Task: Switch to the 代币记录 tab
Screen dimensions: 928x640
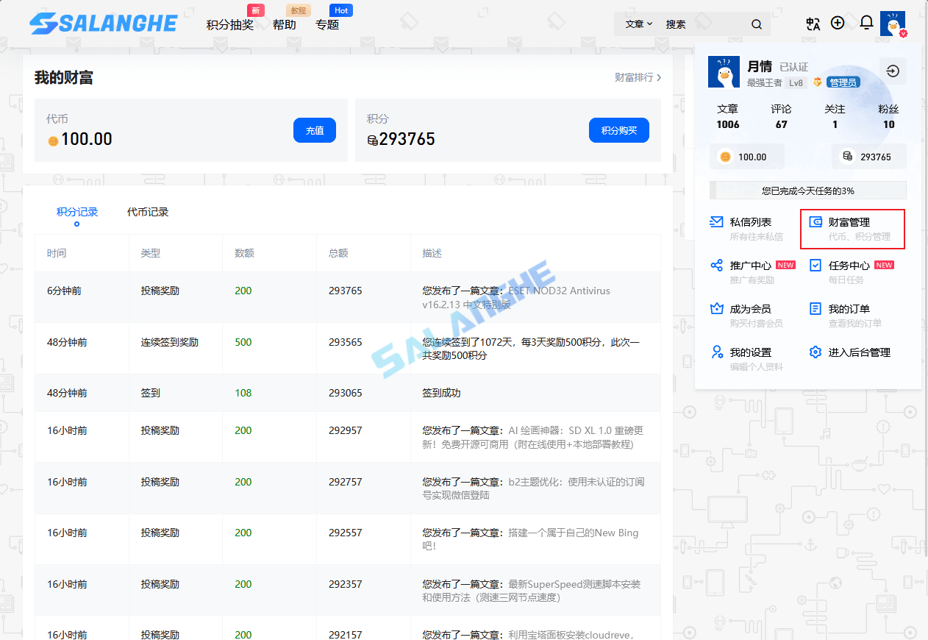Action: coord(149,211)
